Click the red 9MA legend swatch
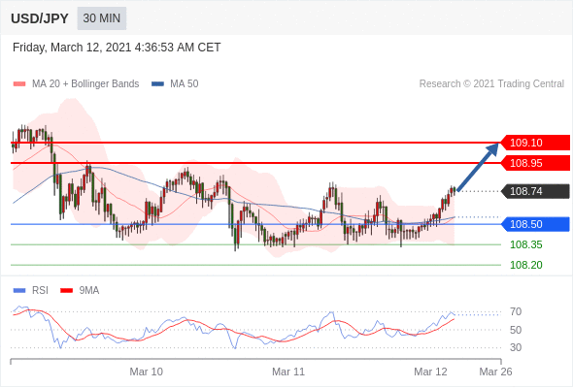The height and width of the screenshot is (388, 573). click(x=66, y=291)
